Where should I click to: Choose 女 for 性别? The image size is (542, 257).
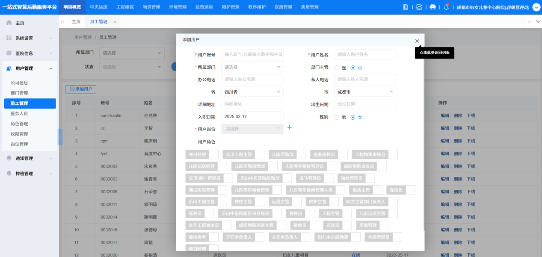tap(353, 117)
